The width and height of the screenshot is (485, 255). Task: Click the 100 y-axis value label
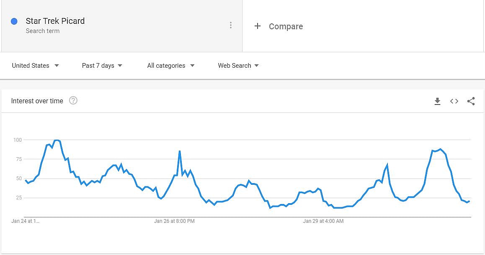coord(17,140)
